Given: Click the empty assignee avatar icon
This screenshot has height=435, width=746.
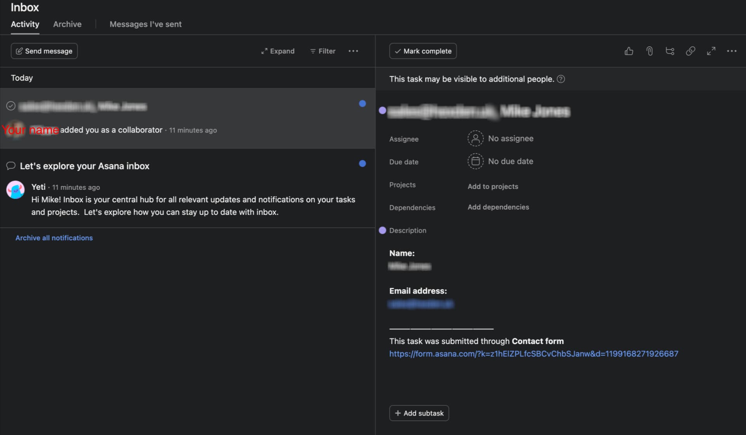Looking at the screenshot, I should [x=475, y=139].
